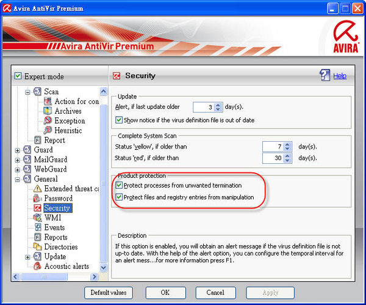Click the update alert days input field

(204, 107)
